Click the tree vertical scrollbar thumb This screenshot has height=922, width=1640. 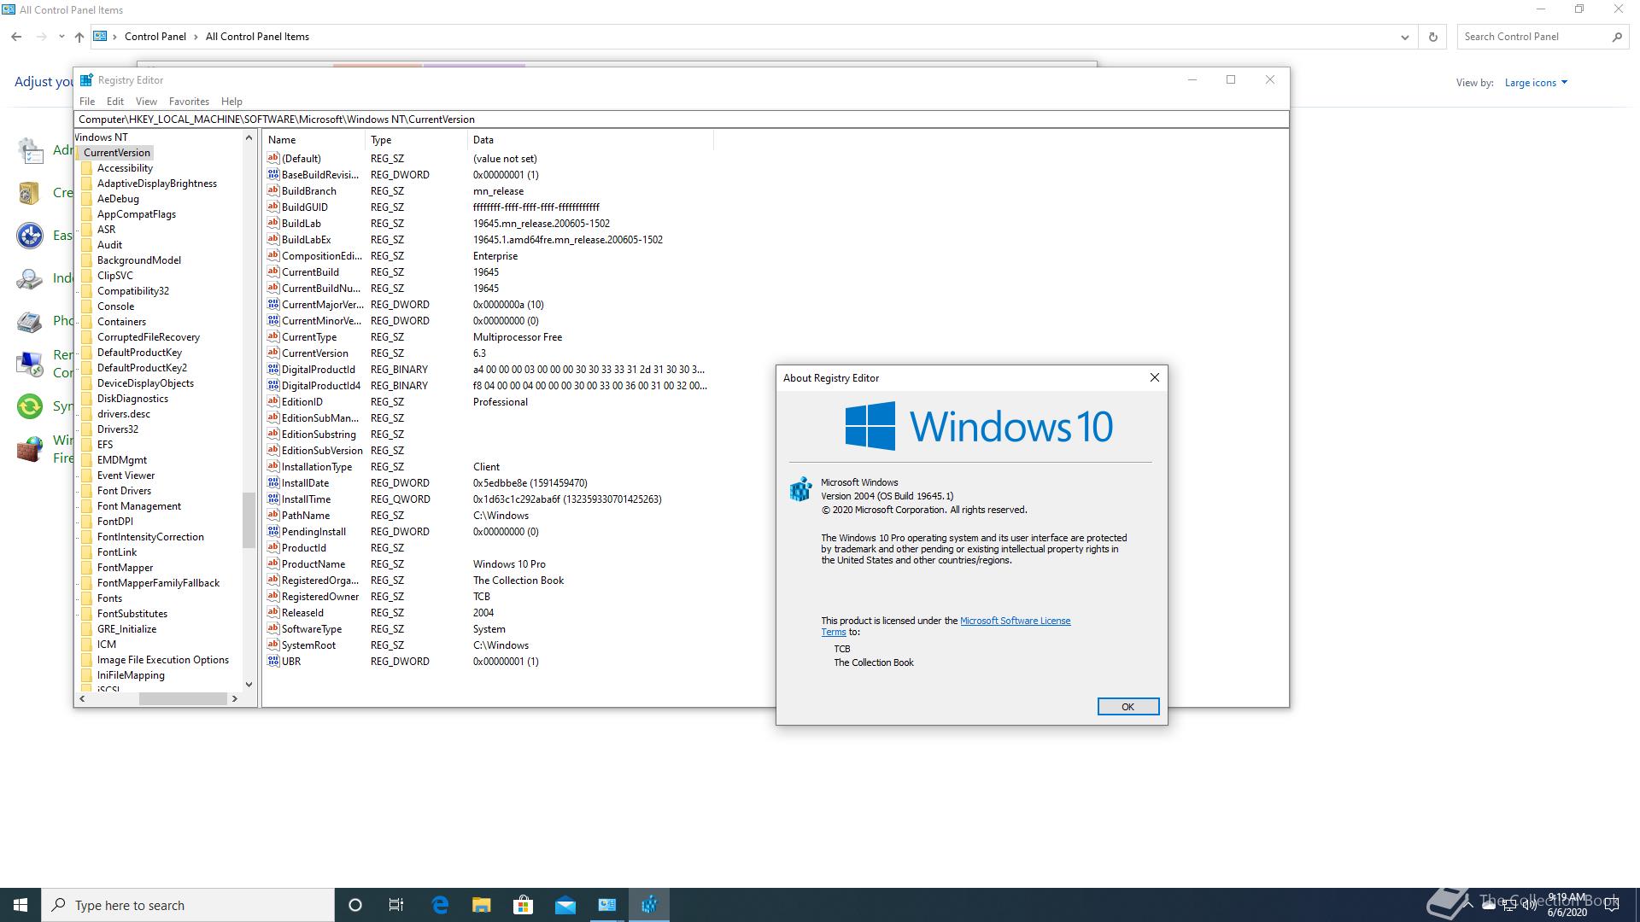point(249,520)
